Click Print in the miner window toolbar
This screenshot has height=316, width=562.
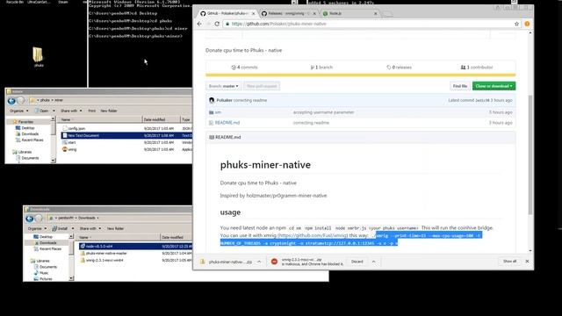(x=91, y=111)
